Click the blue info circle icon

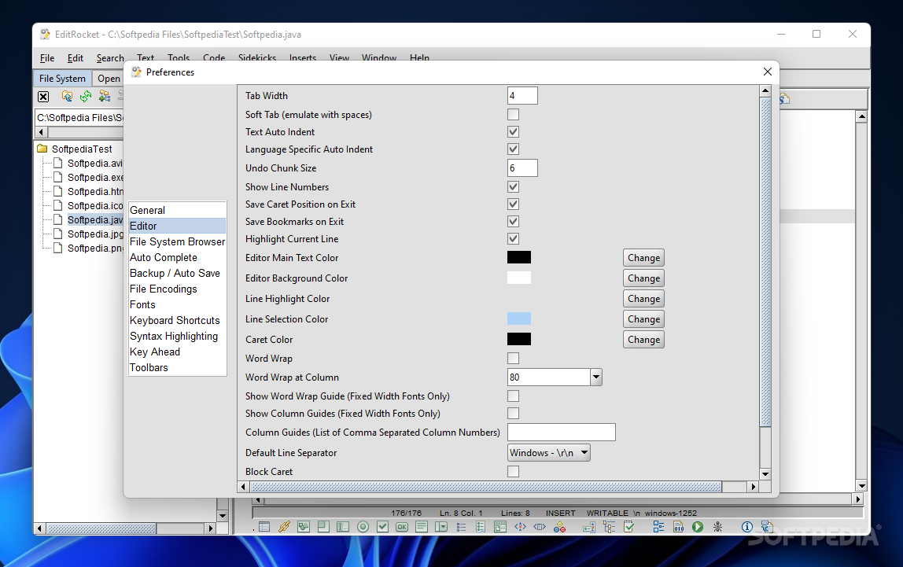coord(747,526)
